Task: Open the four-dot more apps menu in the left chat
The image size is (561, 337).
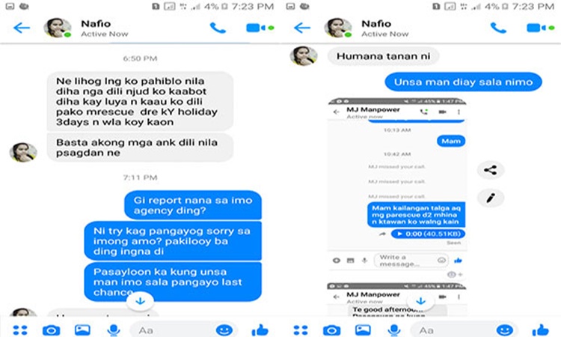Action: tap(20, 330)
